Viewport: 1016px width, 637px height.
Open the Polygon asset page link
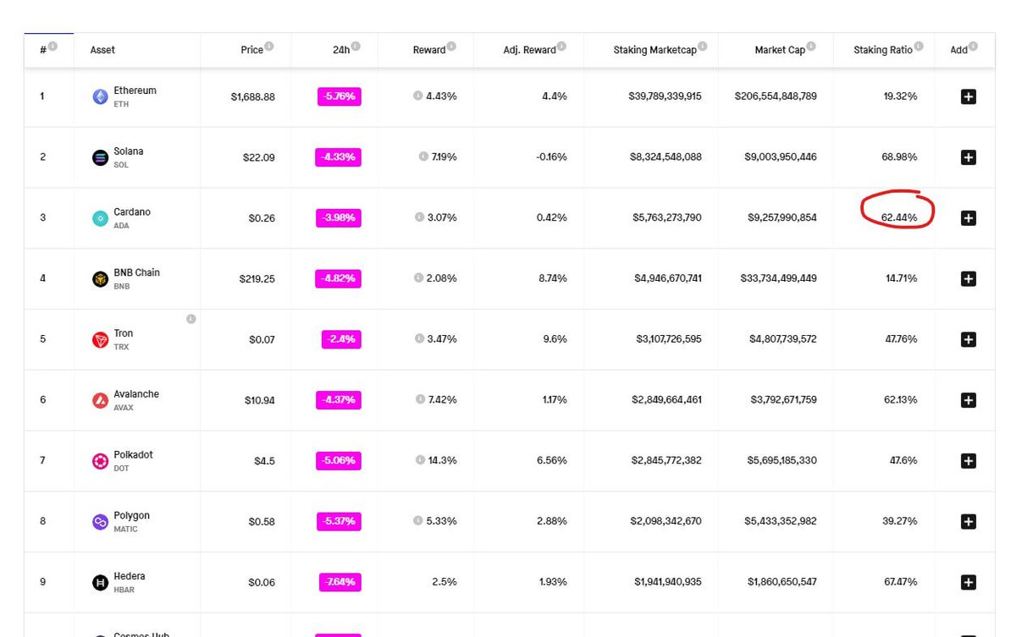coord(131,516)
